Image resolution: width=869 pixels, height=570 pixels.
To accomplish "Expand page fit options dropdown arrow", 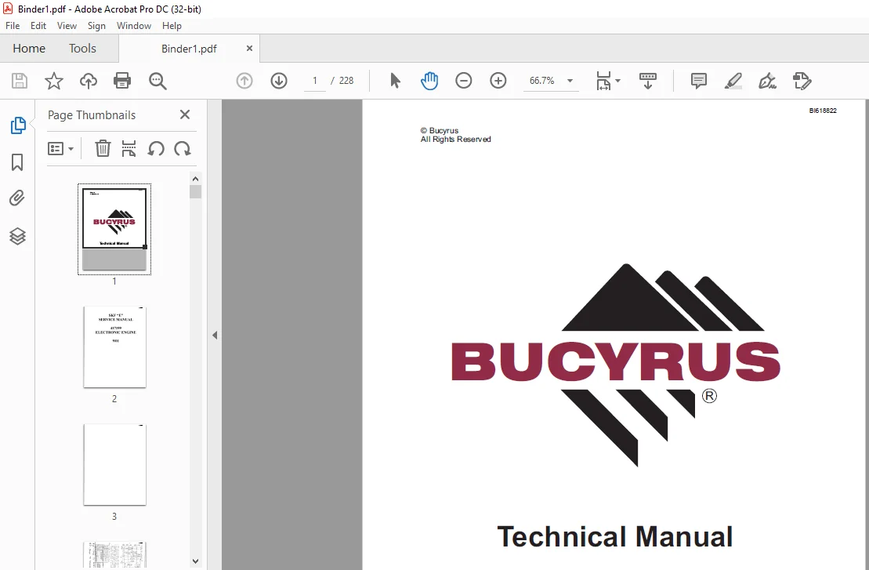I will point(618,81).
